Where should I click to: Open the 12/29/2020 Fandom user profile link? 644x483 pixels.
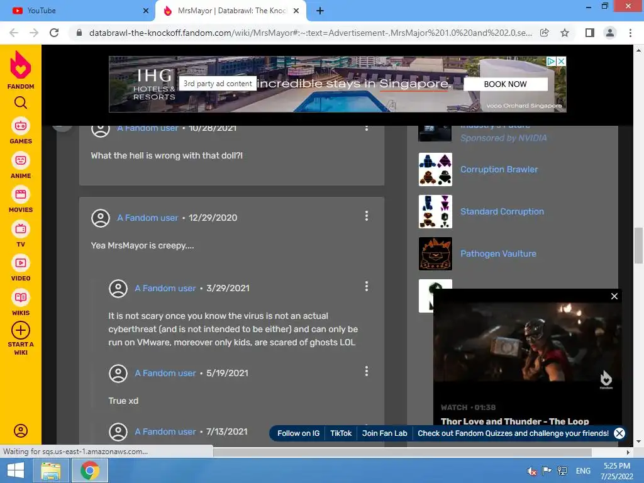tap(147, 218)
